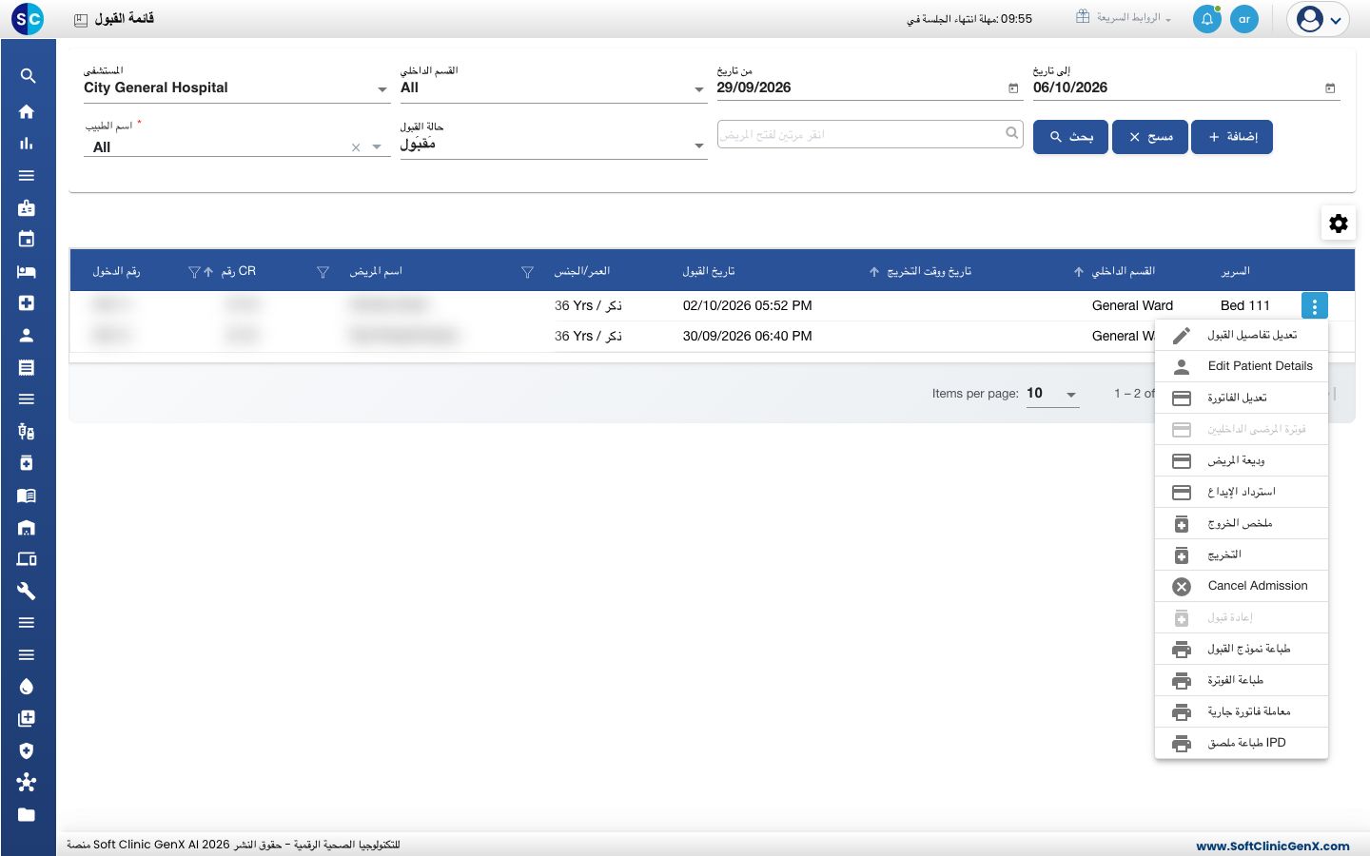This screenshot has height=856, width=1370.
Task: Select 'طباعة ملصق IPD' menu entry
Action: [x=1242, y=743]
